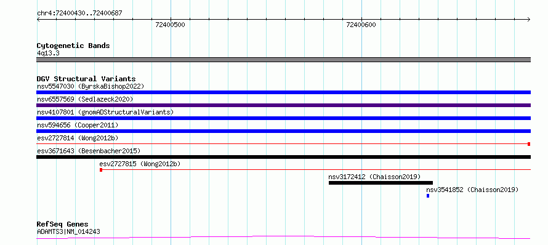Select the blue nsv594656 variant bar
Viewport: 548px width, 245px height.
coord(283,131)
